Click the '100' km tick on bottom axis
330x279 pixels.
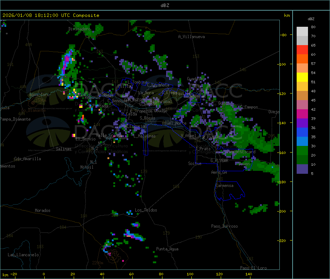[190, 274]
